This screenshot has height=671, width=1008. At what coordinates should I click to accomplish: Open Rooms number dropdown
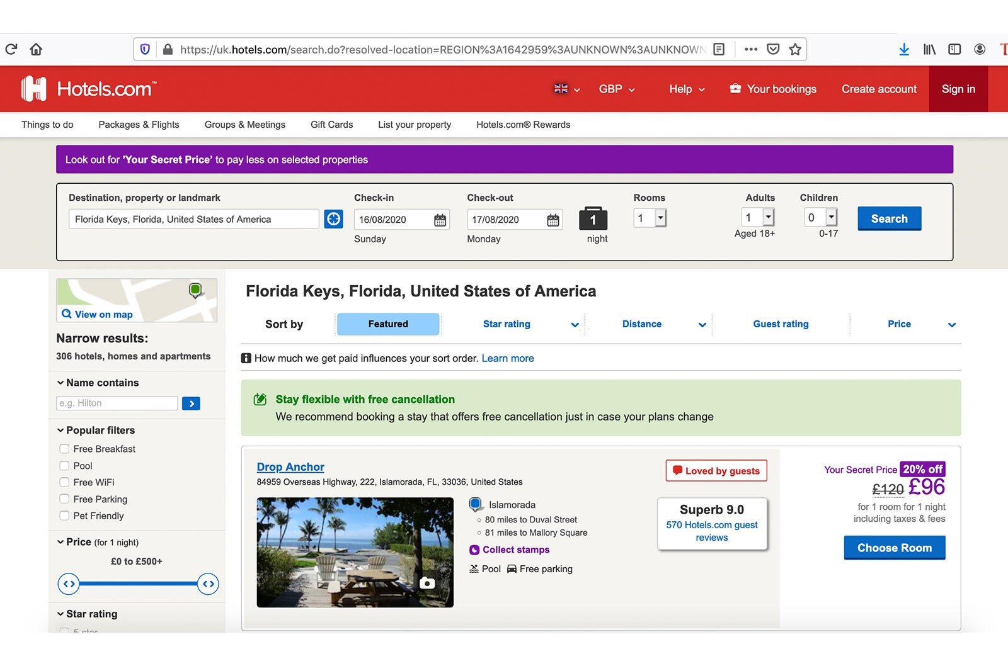coord(650,218)
